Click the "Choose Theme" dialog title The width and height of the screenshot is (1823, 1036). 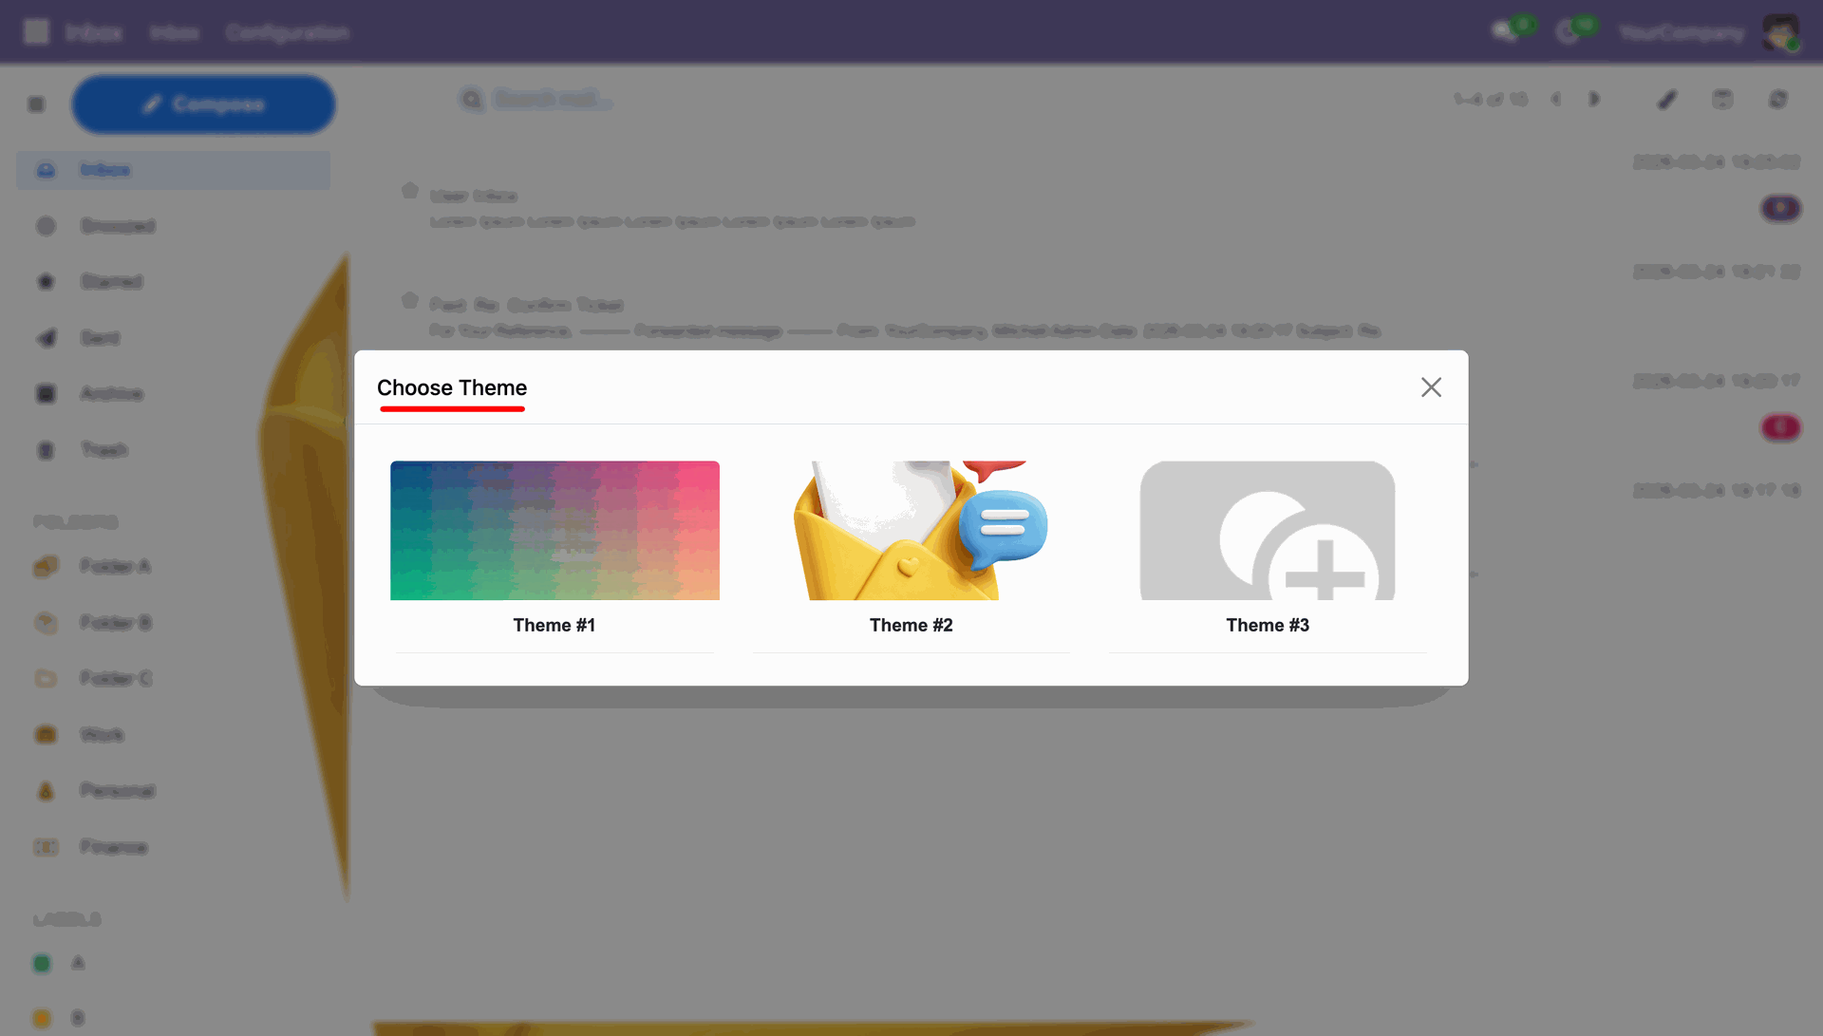coord(452,387)
